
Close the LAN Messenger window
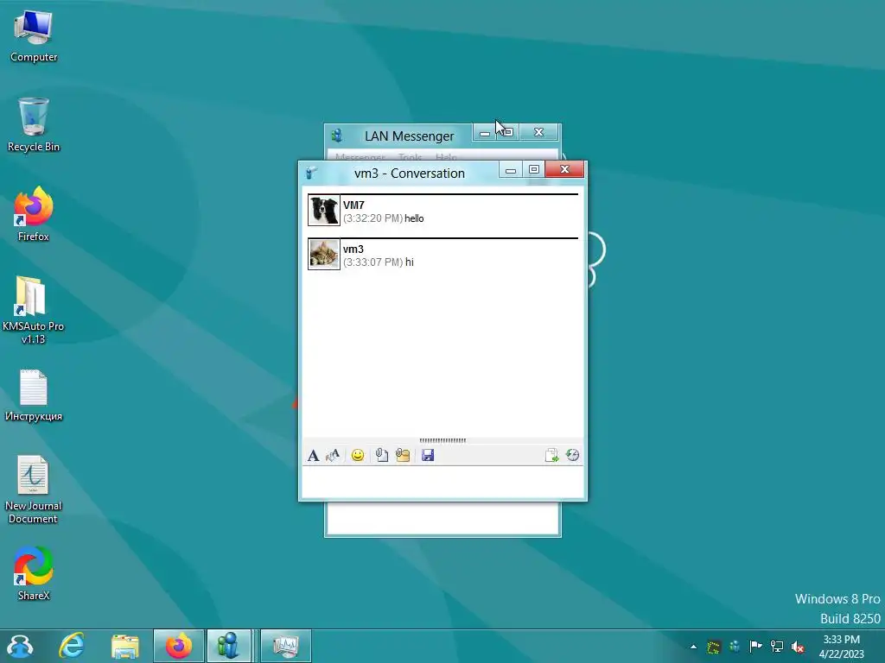click(538, 132)
